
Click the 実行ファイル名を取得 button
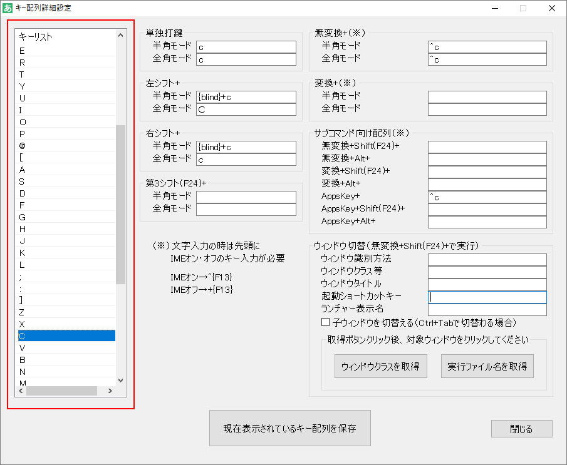pos(487,365)
